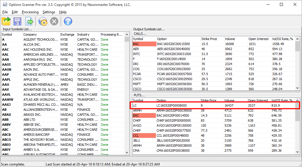
Task: Click down arrow of PUTS list scrollbar
Action: [x=298, y=152]
